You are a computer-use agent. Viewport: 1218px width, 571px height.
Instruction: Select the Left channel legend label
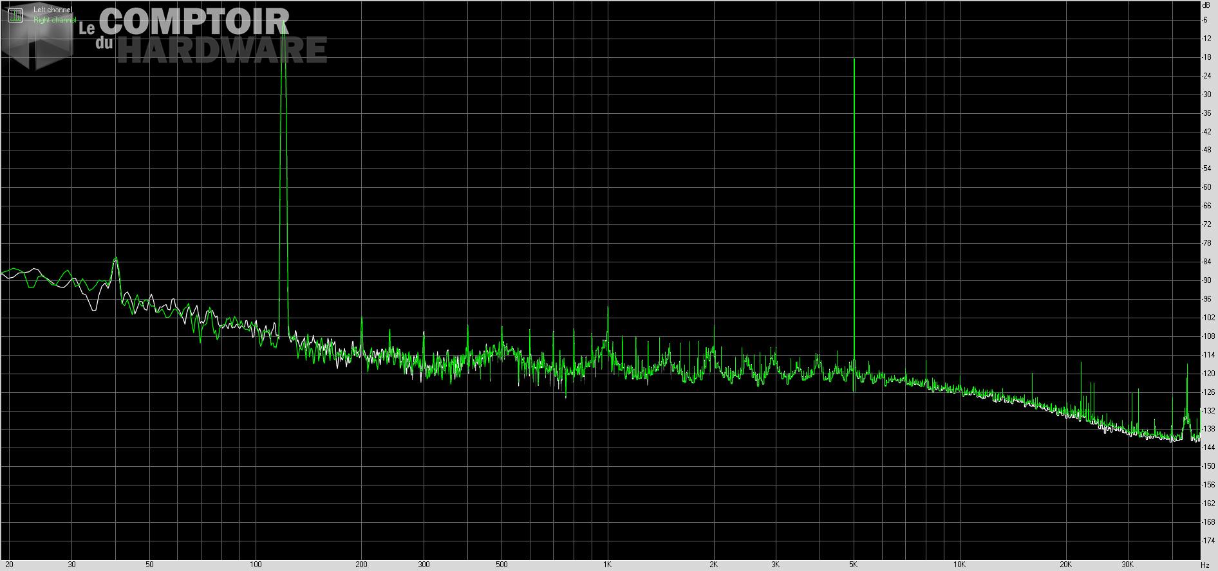53,10
